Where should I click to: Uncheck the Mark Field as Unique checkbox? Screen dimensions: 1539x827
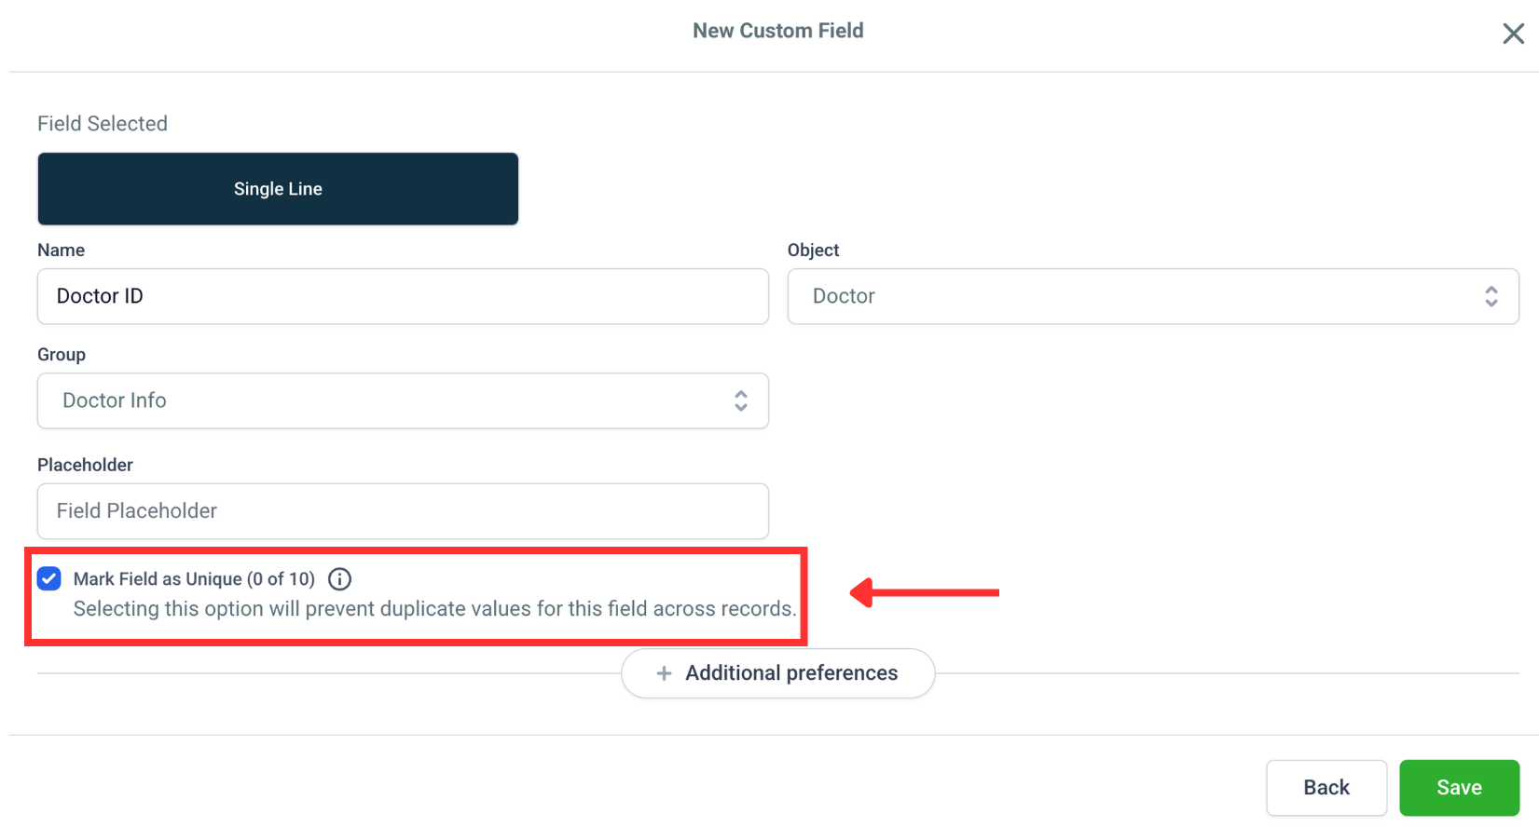click(x=49, y=578)
